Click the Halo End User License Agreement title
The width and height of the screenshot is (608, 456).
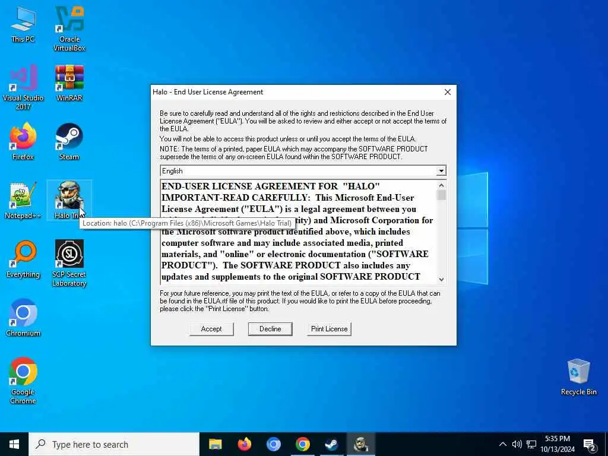pyautogui.click(x=208, y=92)
